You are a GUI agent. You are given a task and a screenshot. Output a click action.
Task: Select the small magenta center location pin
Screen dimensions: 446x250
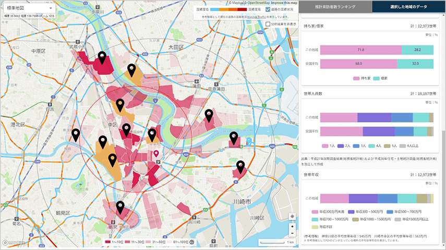155,154
